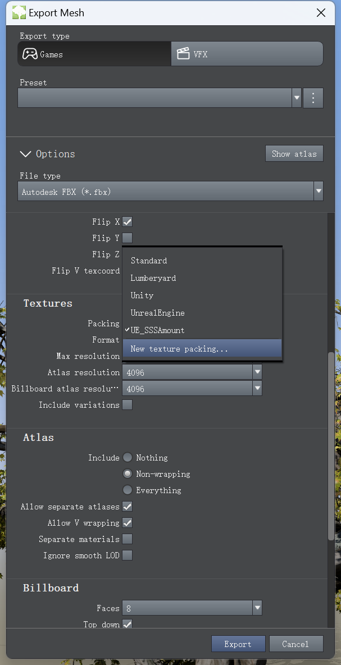Select New texture packing... entry
Screen dimensions: 341x665
click(179, 349)
